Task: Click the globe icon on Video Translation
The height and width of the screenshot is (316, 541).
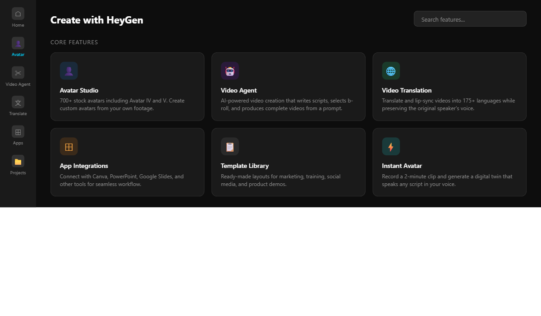Action: 391,70
